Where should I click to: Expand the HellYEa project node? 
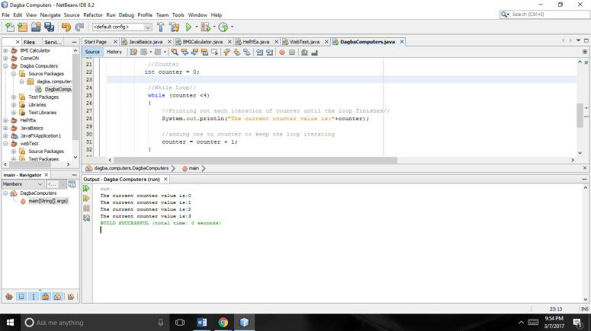(x=5, y=120)
